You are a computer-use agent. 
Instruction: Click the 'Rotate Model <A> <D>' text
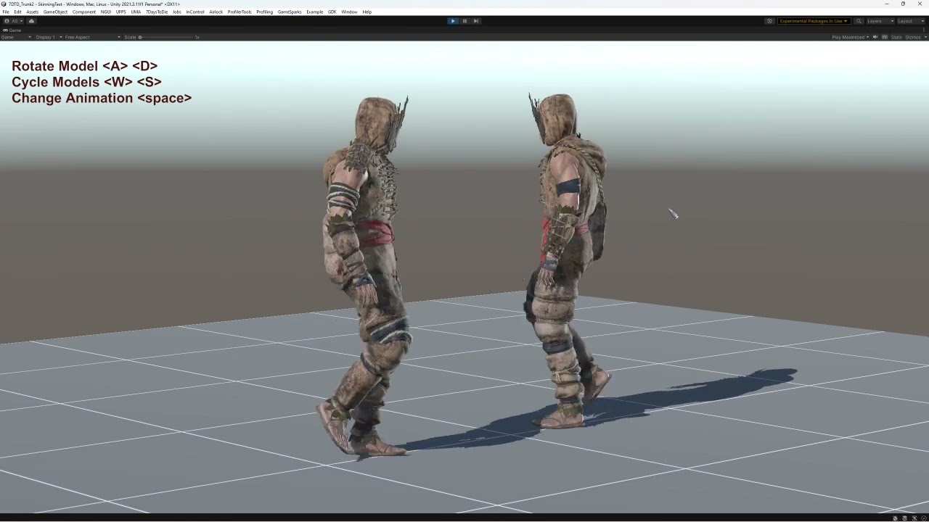tap(84, 66)
